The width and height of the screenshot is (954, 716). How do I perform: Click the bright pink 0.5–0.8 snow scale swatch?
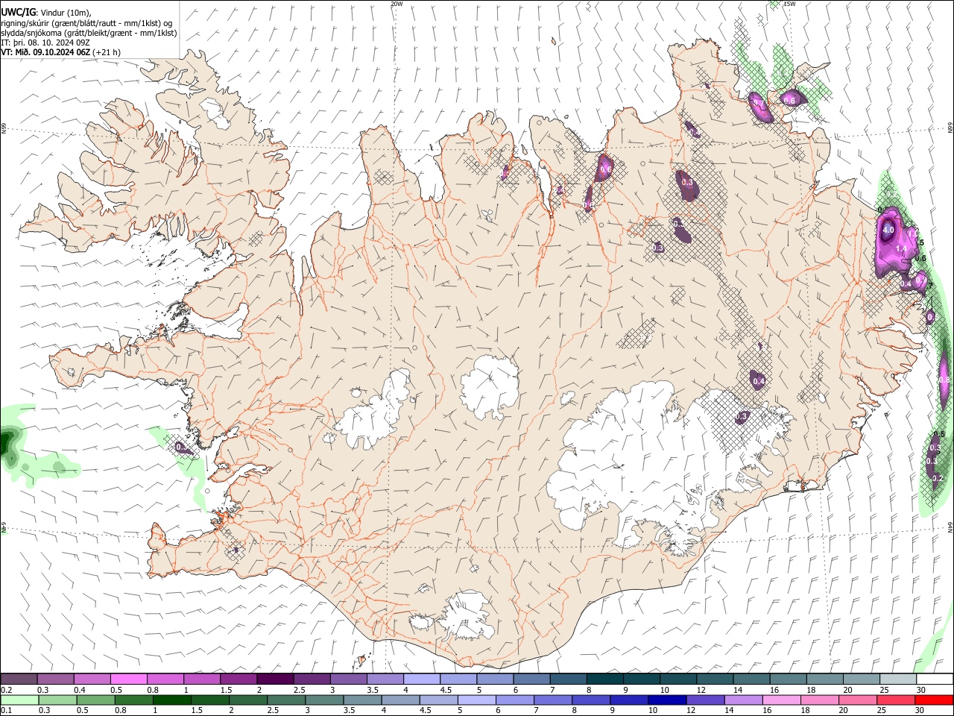point(128,679)
